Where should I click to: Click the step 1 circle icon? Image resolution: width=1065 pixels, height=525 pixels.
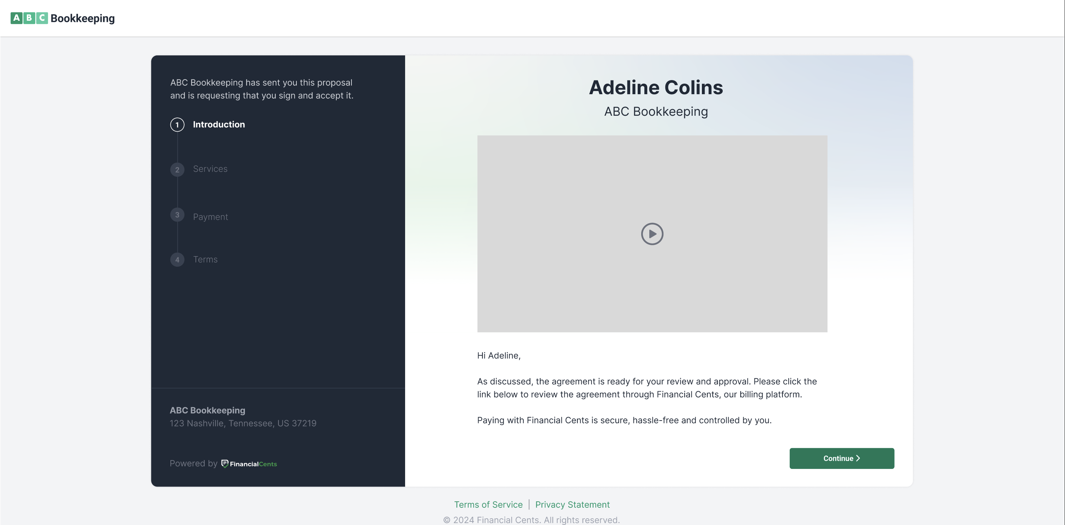click(x=177, y=125)
